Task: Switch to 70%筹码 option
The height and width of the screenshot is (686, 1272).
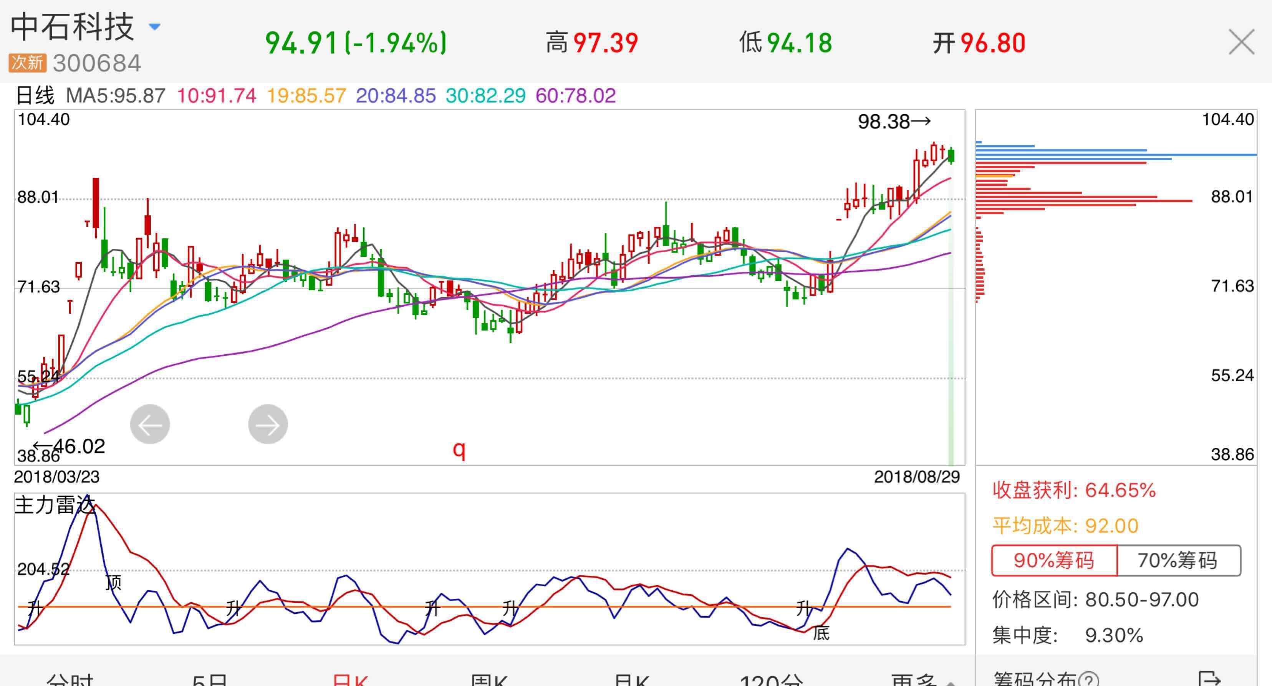Action: [1179, 560]
